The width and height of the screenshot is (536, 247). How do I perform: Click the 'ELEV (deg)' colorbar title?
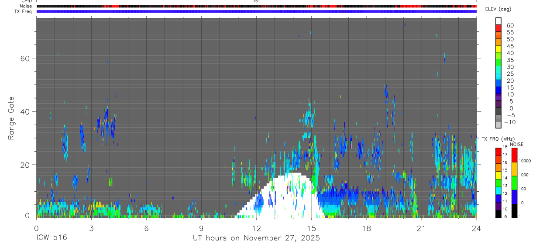click(498, 9)
